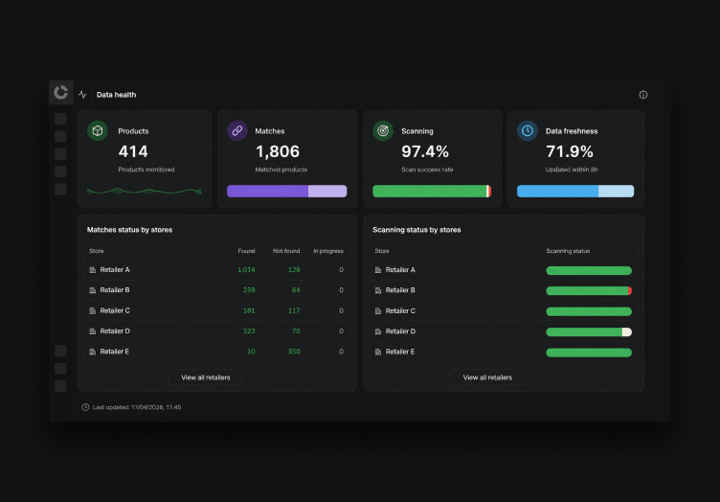Click View all retailers under Matches status

(205, 377)
